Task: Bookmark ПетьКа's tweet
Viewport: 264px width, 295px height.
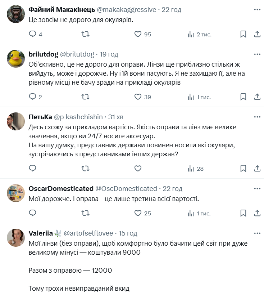Action: click(243, 168)
